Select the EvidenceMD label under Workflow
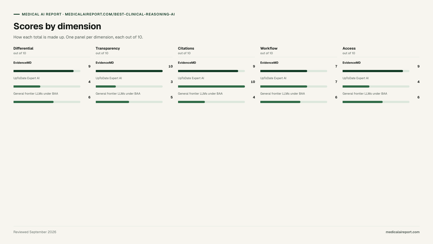The image size is (433, 244). (x=269, y=63)
